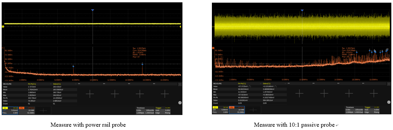Image resolution: width=393 pixels, height=130 pixels.
Task: Select Pk-Pk(C1) column header, passive probe screenshot
Action: (x=242, y=84)
